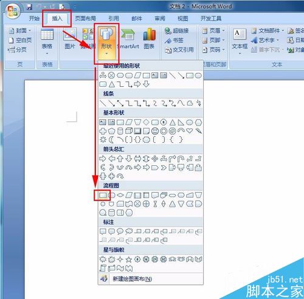This screenshot has width=304, height=299.
Task: Choose the left-right arrow in 箭头总汇
Action: tap(137, 159)
